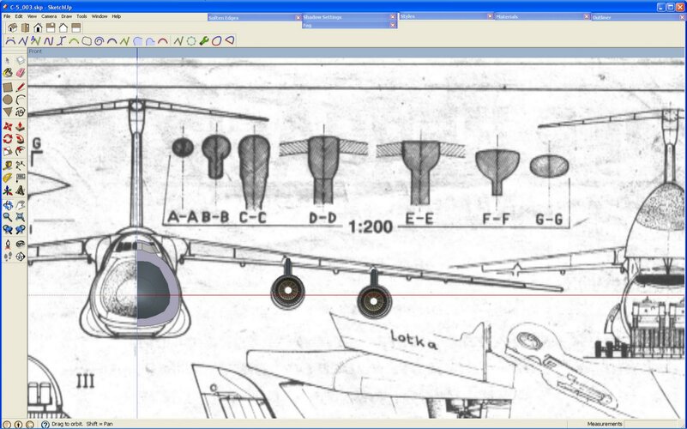Screen dimensions: 687x429
Task: Open the Tools menu
Action: coord(82,16)
